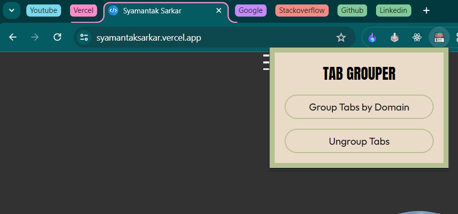This screenshot has width=458, height=214.
Task: Open the purple flame extension icon
Action: pos(372,38)
